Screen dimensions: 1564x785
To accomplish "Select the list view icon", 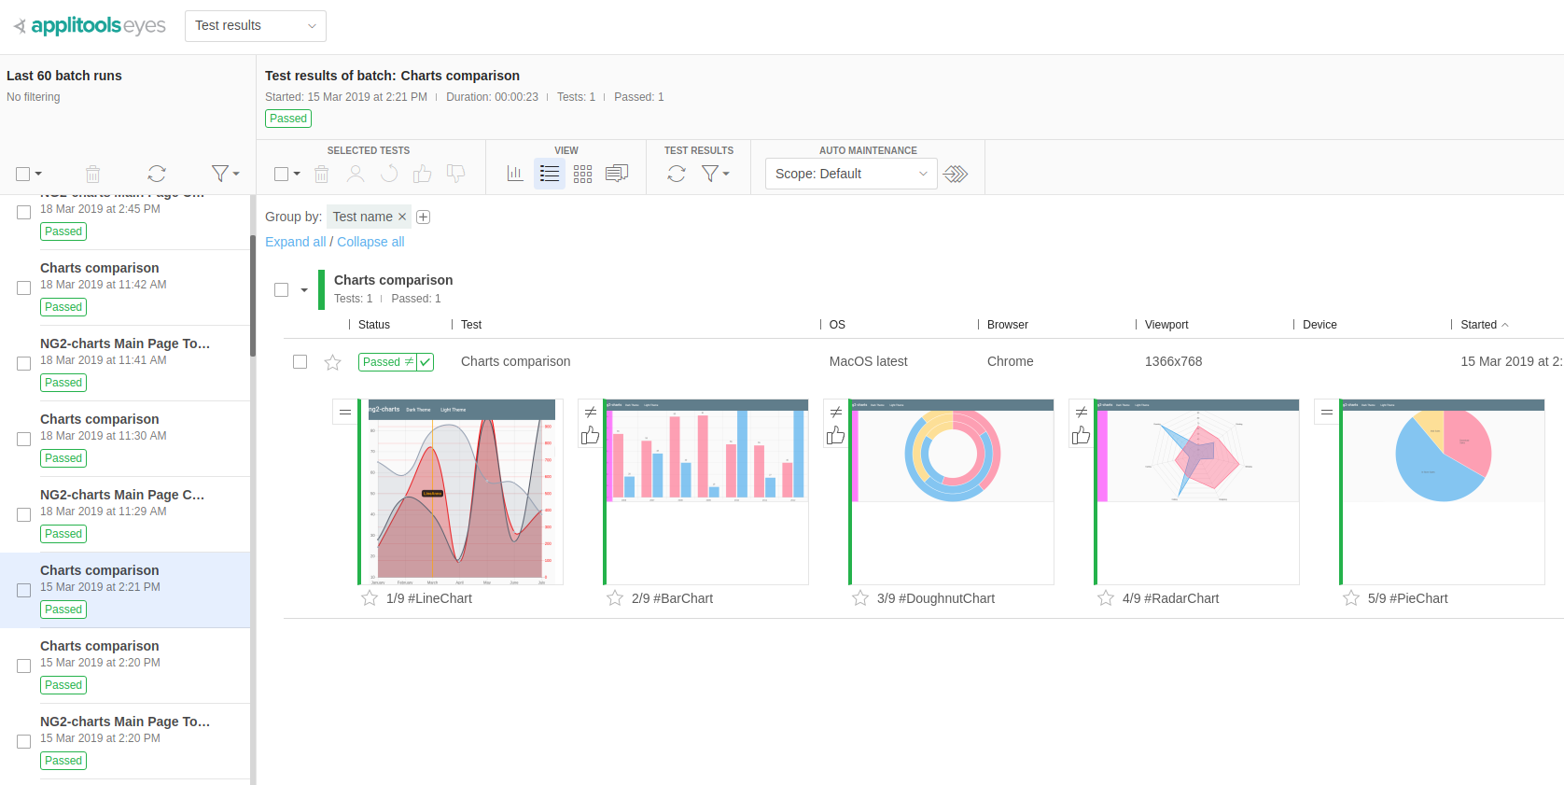I will pyautogui.click(x=550, y=174).
